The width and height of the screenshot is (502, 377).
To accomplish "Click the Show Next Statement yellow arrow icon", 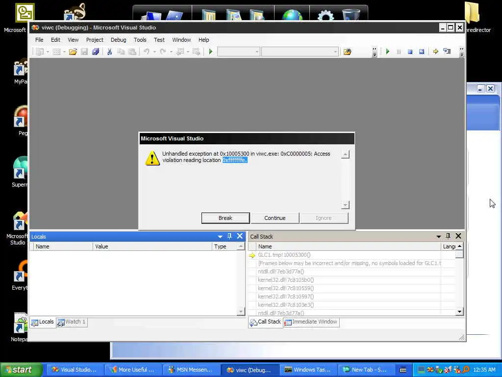I will click(x=435, y=52).
